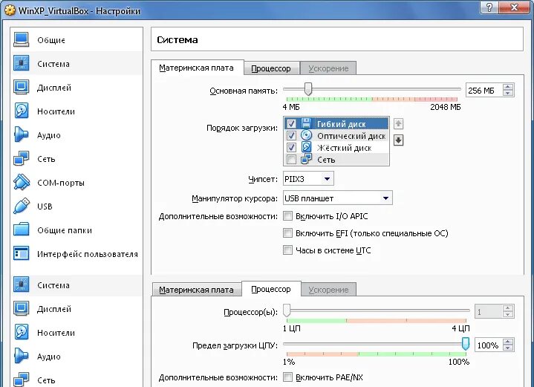Open Манипулятор курсора USB планшет dropdown
Screen dimensions: 534x387
(x=337, y=198)
